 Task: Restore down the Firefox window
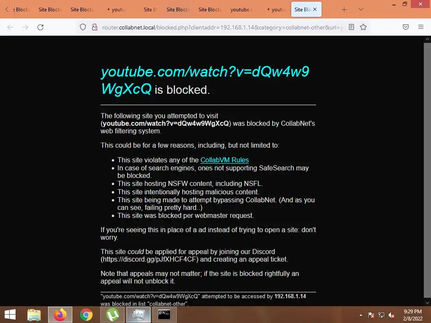click(404, 4)
